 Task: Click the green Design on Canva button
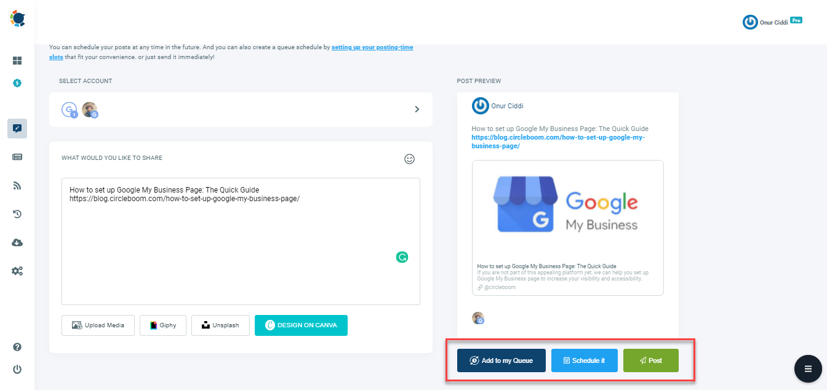pos(301,325)
